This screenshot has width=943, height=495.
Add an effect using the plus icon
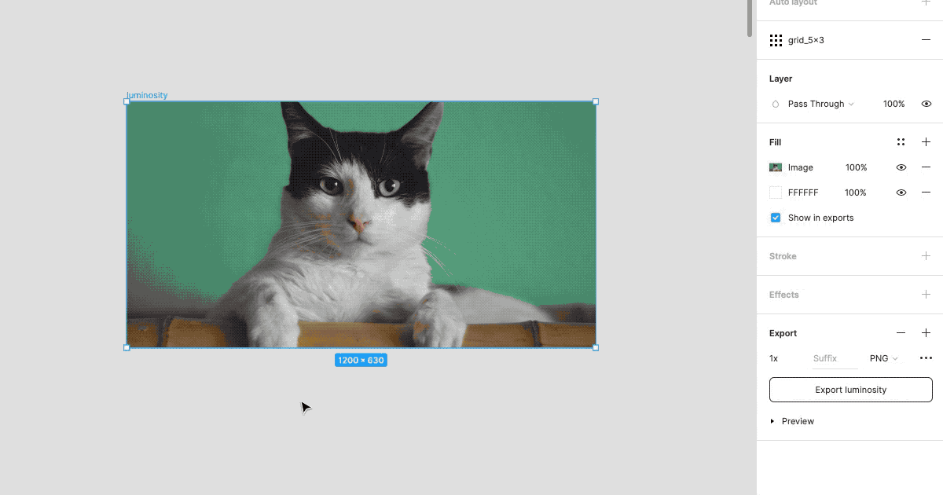(x=926, y=295)
